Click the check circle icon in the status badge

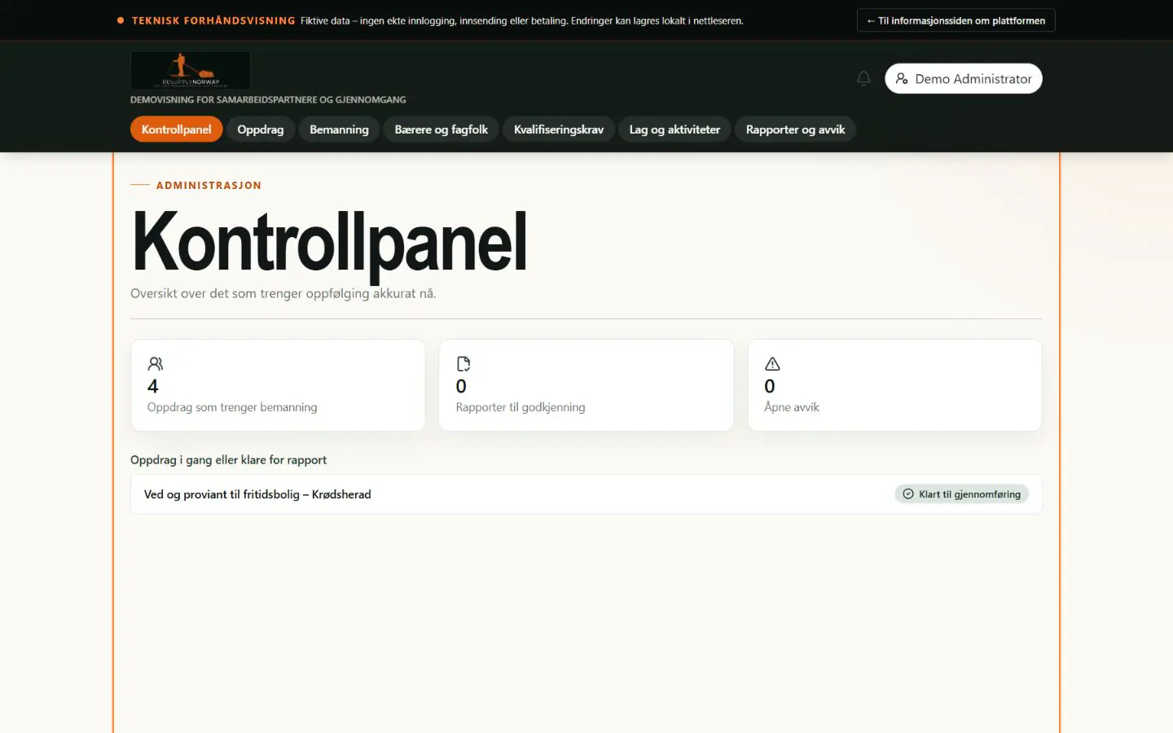[x=908, y=494]
